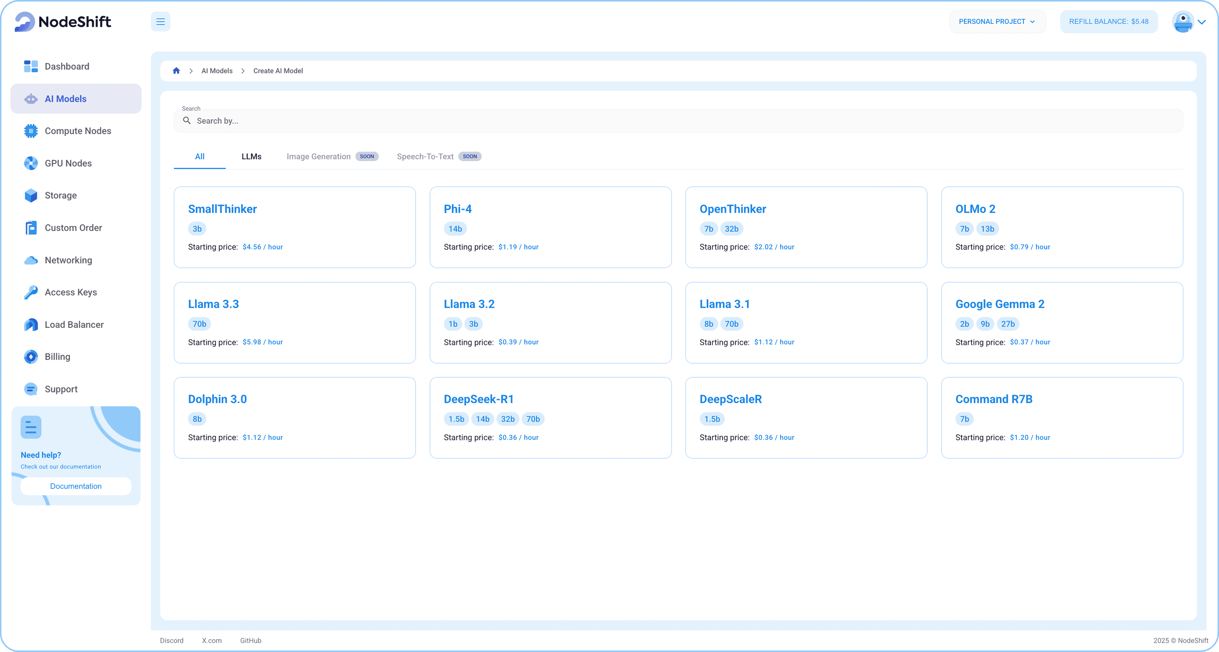Click into the Search by field

pos(678,121)
